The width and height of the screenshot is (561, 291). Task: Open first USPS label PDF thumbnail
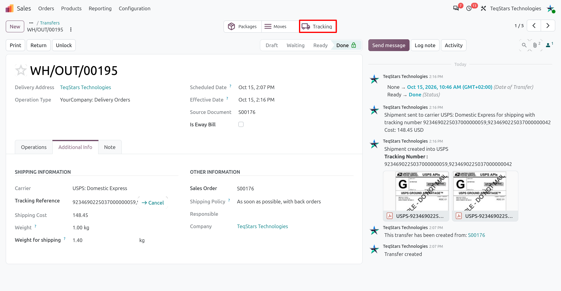click(x=416, y=196)
